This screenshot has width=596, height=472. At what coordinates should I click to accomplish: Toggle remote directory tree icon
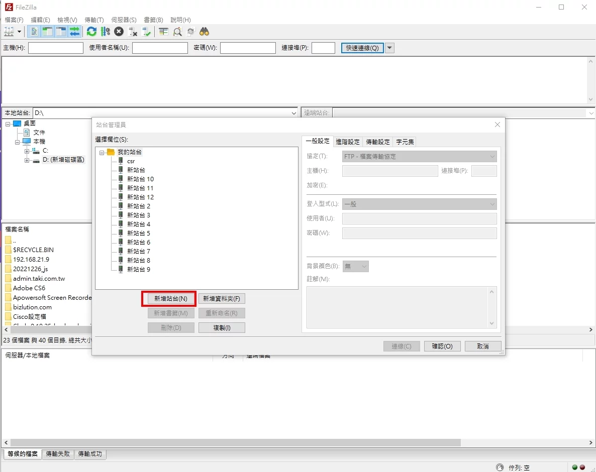(x=61, y=32)
